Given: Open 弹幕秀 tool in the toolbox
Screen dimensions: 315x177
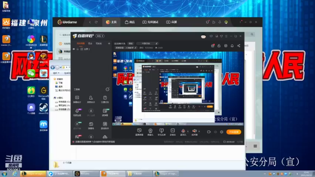Looking at the screenshot, I should [91, 125].
